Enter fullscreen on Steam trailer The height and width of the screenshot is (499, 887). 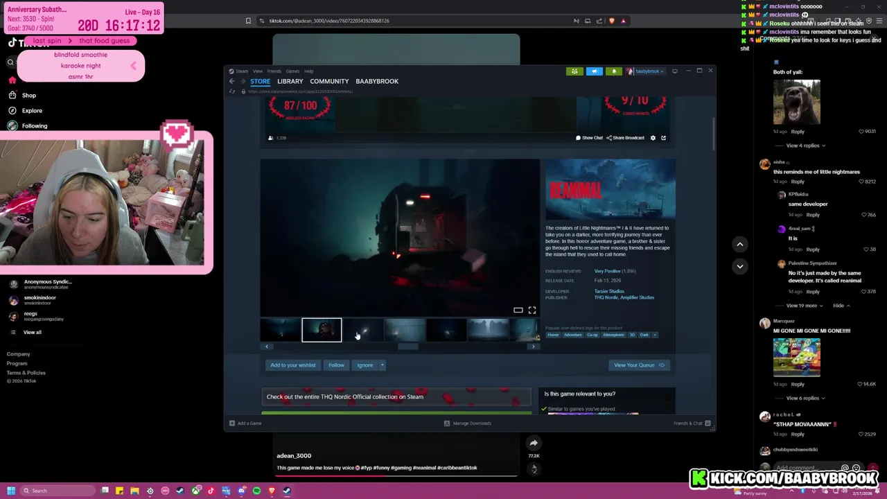(x=532, y=310)
